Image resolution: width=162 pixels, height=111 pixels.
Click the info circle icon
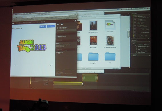[x=62, y=24]
